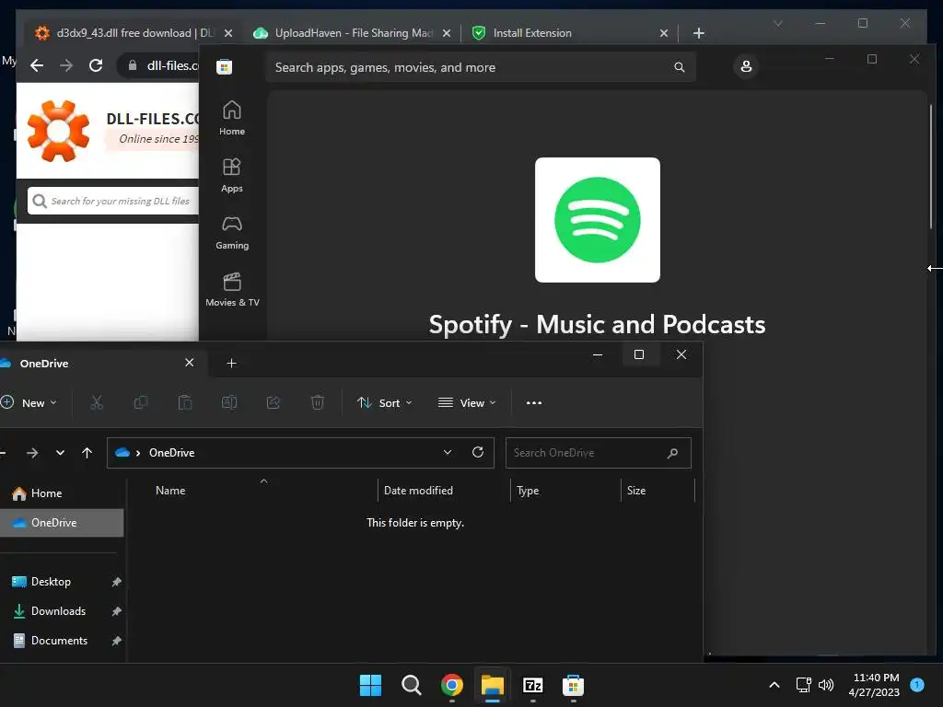Open Microsoft Store from the taskbar
Viewport: 943px width, 707px height.
click(573, 685)
